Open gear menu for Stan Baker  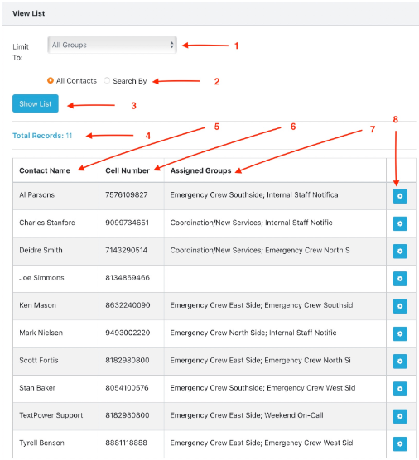(x=400, y=389)
